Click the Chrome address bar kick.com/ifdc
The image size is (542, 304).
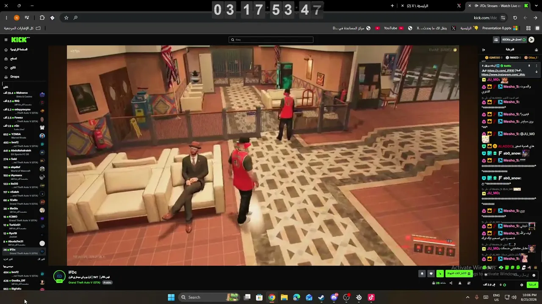pos(485,18)
